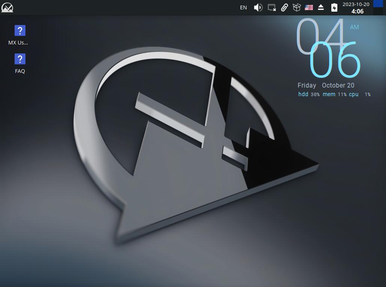The image size is (386, 287).
Task: Click the mem 11% usage readout
Action: point(335,94)
